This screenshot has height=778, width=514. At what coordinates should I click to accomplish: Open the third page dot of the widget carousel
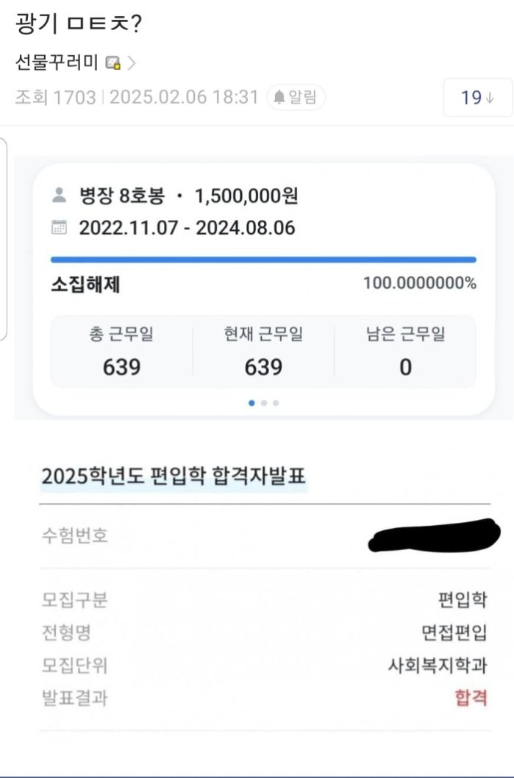(x=275, y=402)
